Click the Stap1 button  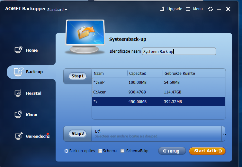pyautogui.click(x=77, y=76)
